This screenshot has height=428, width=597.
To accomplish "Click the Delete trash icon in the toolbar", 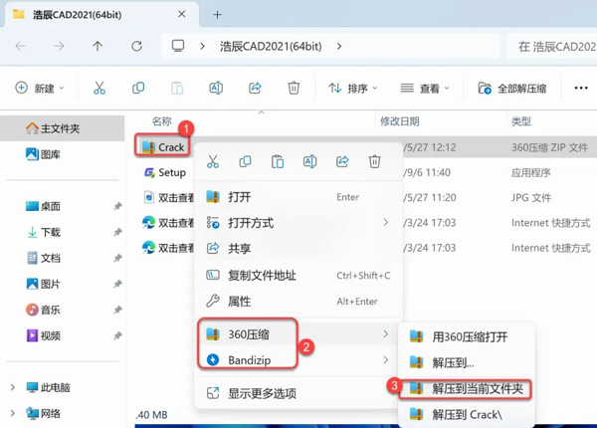I will point(294,88).
